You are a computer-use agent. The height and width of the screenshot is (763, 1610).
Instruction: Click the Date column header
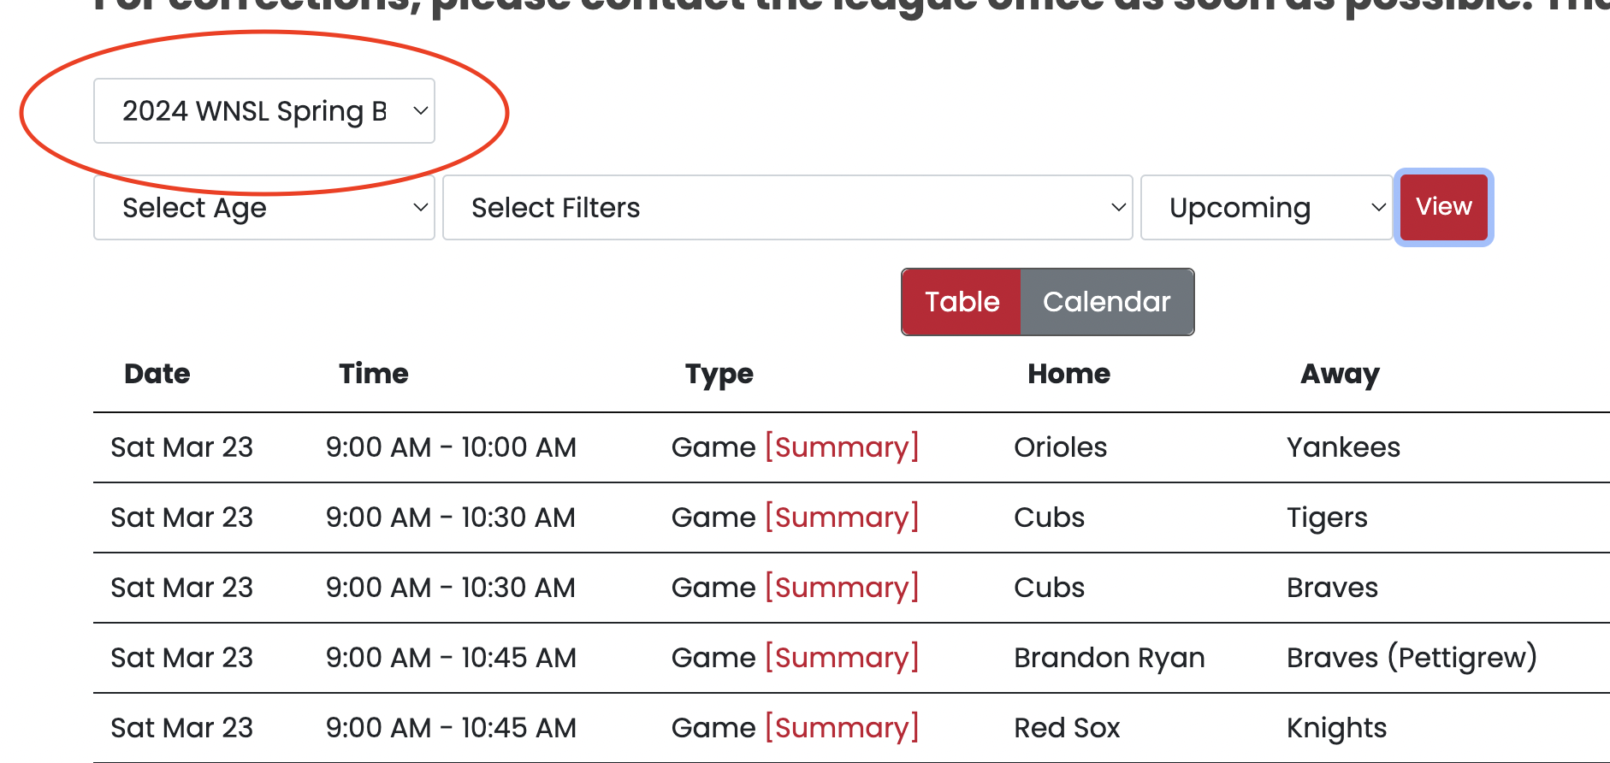pos(157,374)
